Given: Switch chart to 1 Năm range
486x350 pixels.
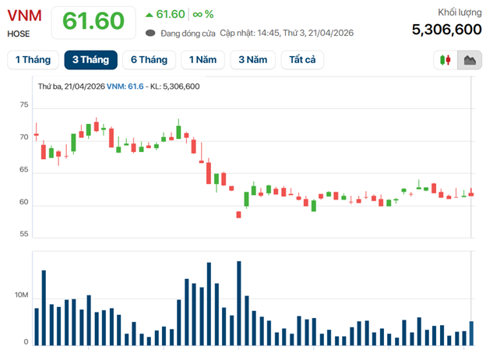Looking at the screenshot, I should click(203, 60).
